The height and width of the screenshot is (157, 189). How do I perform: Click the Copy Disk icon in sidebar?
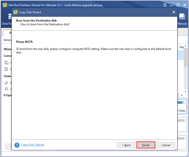[6, 63]
